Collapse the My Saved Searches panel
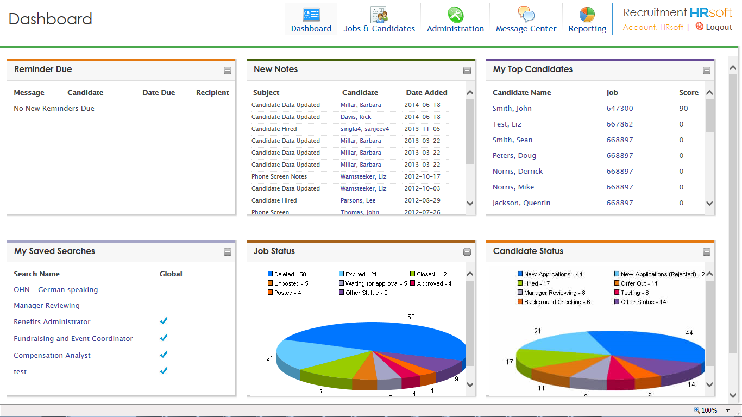 click(x=227, y=251)
